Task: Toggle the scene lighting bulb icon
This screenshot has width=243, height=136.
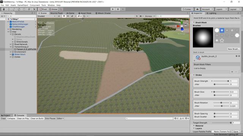Action: [64, 16]
